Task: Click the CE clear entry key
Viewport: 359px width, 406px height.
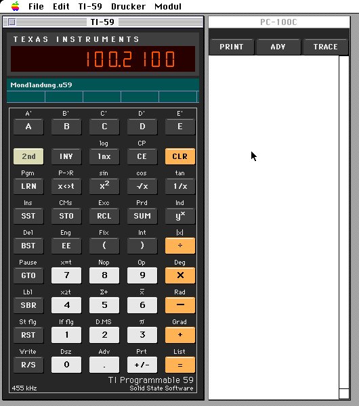Action: coord(142,156)
